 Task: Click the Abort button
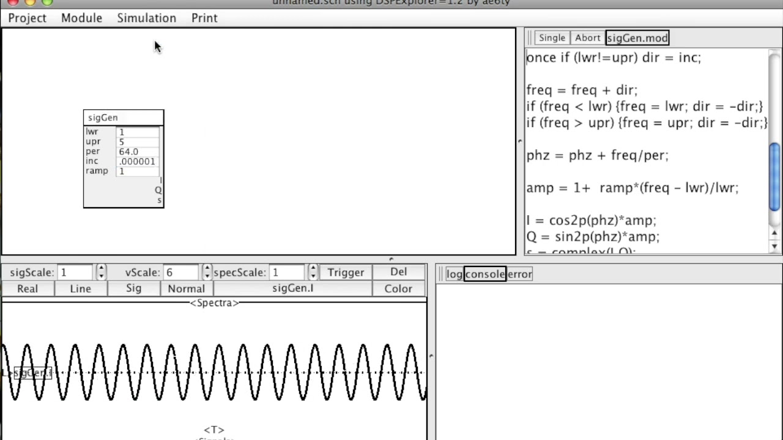(587, 38)
